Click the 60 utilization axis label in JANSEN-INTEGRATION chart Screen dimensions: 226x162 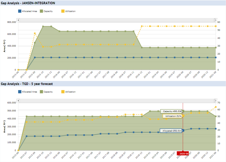219,22
